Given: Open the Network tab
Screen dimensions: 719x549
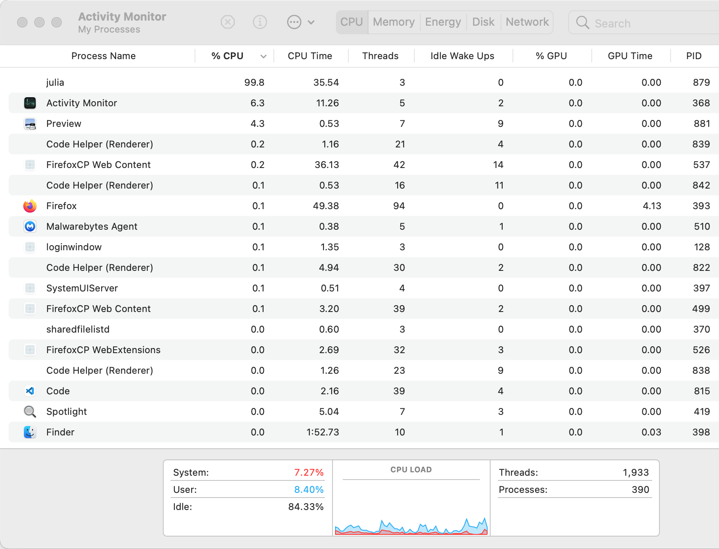Looking at the screenshot, I should click(527, 22).
